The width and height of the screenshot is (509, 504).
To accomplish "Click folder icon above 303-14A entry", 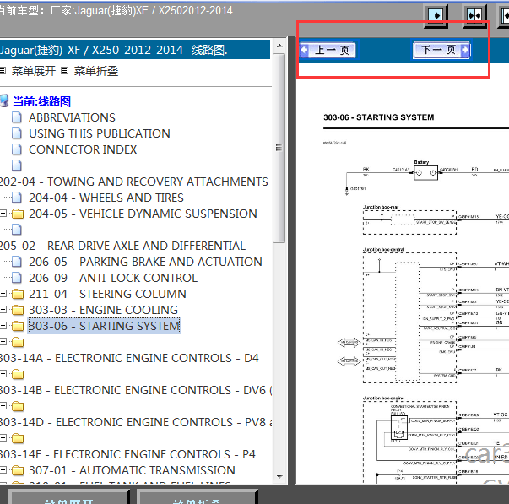I will click(18, 342).
